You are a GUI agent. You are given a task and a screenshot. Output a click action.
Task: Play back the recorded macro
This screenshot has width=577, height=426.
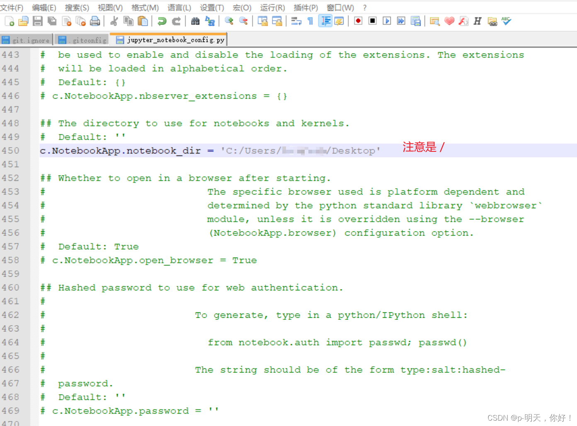pyautogui.click(x=387, y=21)
